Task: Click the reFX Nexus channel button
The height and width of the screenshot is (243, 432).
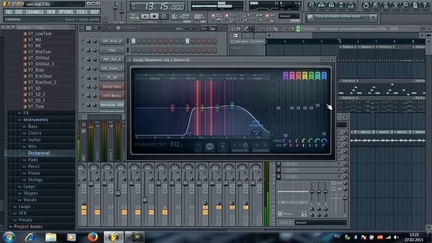Action: (x=112, y=96)
